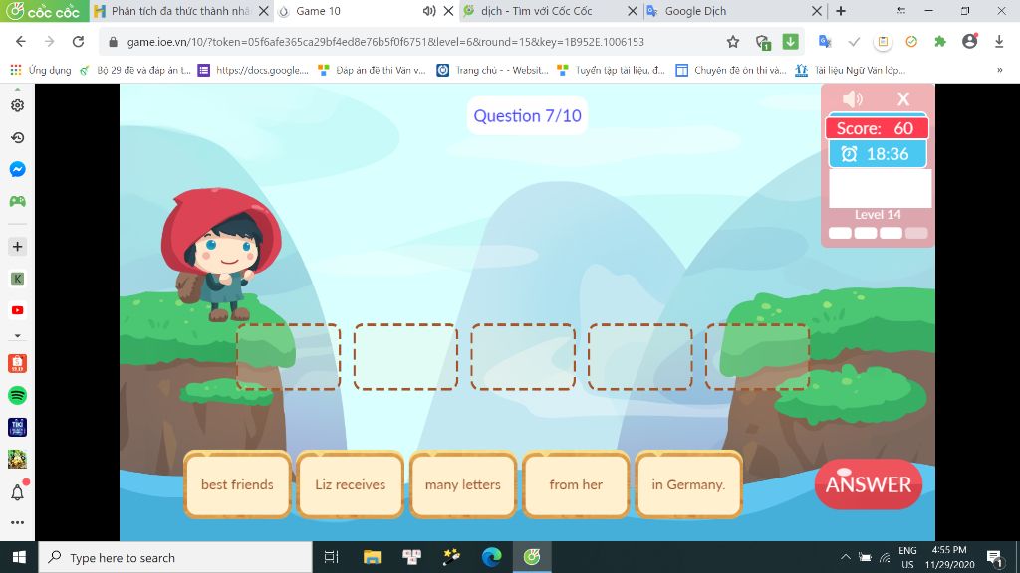
Task: Open the three-dots more menu in sidebar
Action: (x=18, y=522)
